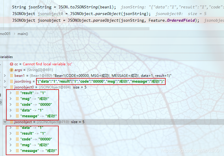Expand "result" entry under jsonobject @713
Viewport: 224px width, 156px height.
tap(11, 133)
